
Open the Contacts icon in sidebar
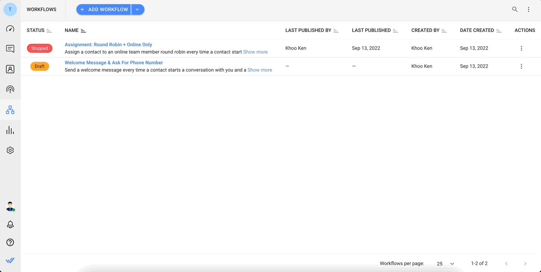pyautogui.click(x=10, y=69)
